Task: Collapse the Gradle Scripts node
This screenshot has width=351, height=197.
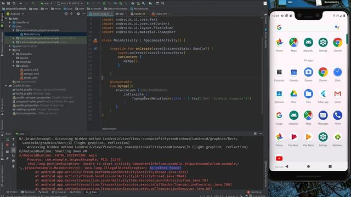Action: tap(6, 85)
